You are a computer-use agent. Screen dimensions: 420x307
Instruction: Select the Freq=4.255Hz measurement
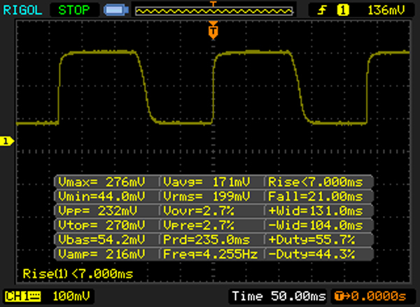(211, 254)
